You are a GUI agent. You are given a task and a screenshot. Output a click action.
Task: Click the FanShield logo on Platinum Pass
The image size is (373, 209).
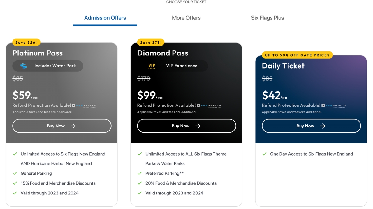pos(84,106)
